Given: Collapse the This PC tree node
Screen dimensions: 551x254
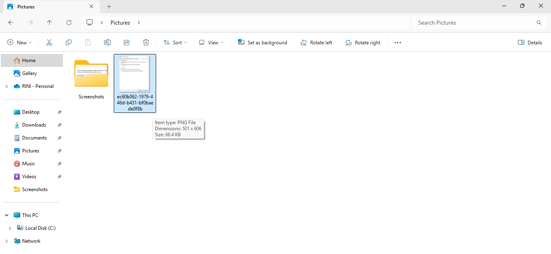Looking at the screenshot, I should (6, 215).
